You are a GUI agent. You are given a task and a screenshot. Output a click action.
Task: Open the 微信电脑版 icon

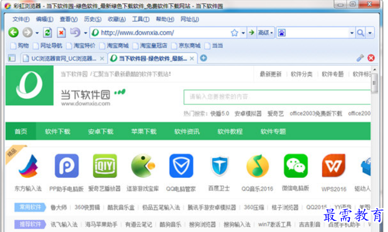pyautogui.click(x=296, y=166)
